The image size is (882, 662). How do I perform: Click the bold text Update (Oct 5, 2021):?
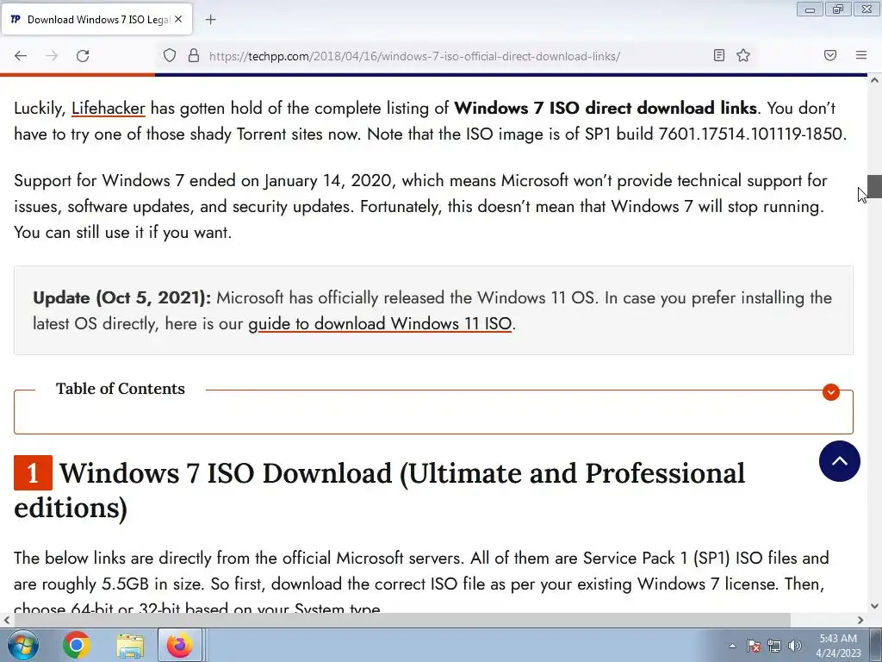[122, 297]
